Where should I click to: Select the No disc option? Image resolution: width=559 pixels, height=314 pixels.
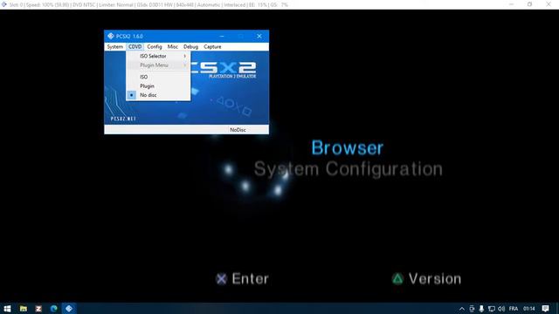(x=158, y=95)
